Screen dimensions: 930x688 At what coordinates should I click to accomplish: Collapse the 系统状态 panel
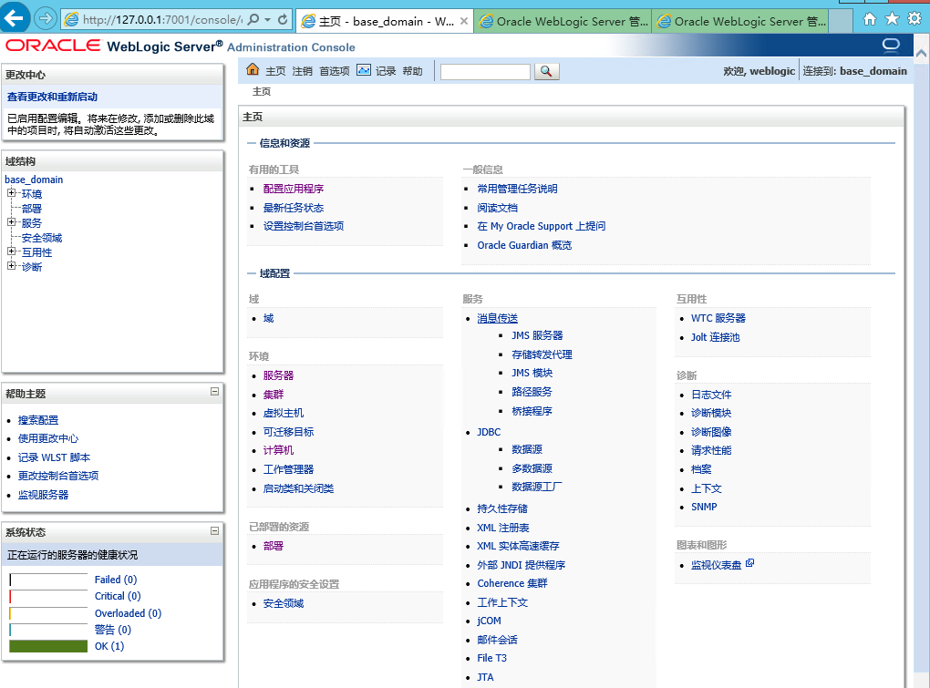[214, 531]
